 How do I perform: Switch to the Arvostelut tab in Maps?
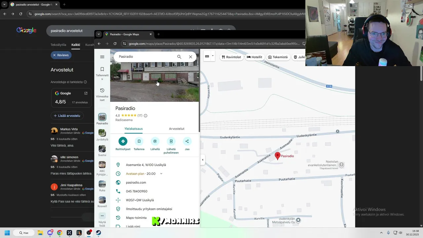[x=177, y=129]
